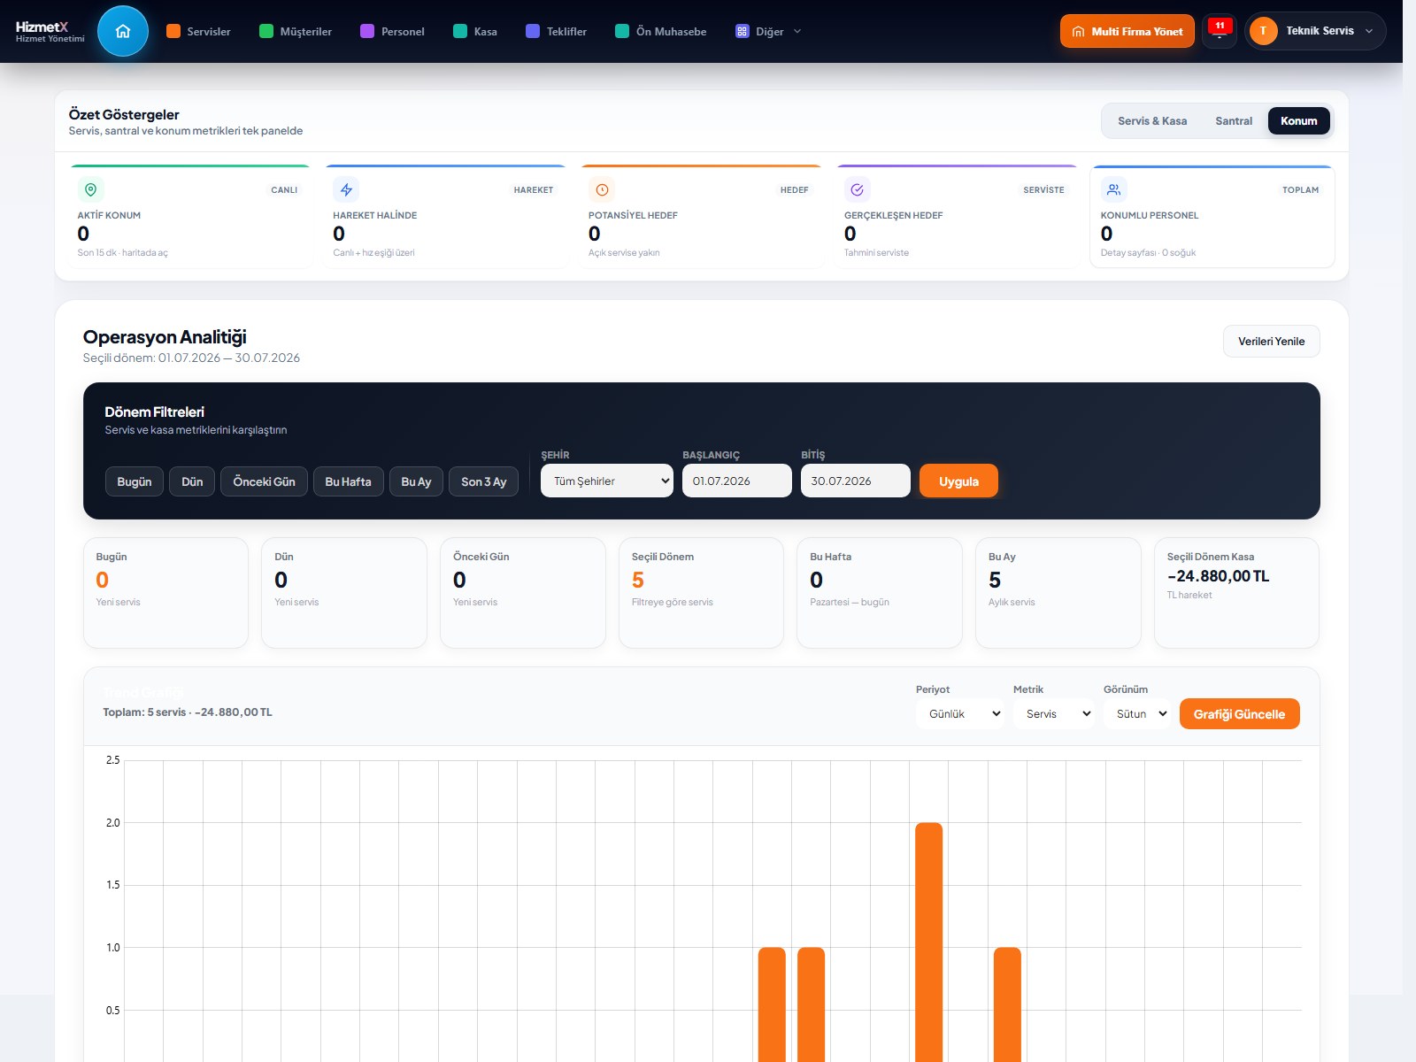Open the Müşteriler menu
1416x1062 pixels.
point(296,31)
